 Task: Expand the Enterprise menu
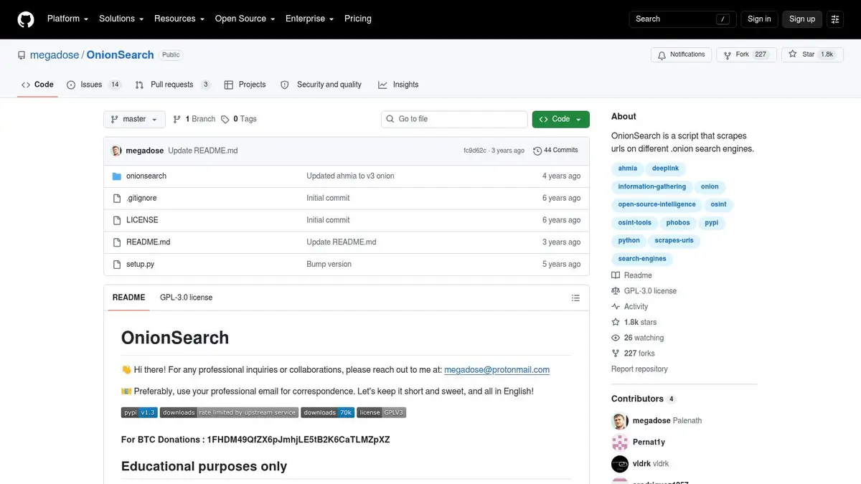310,19
